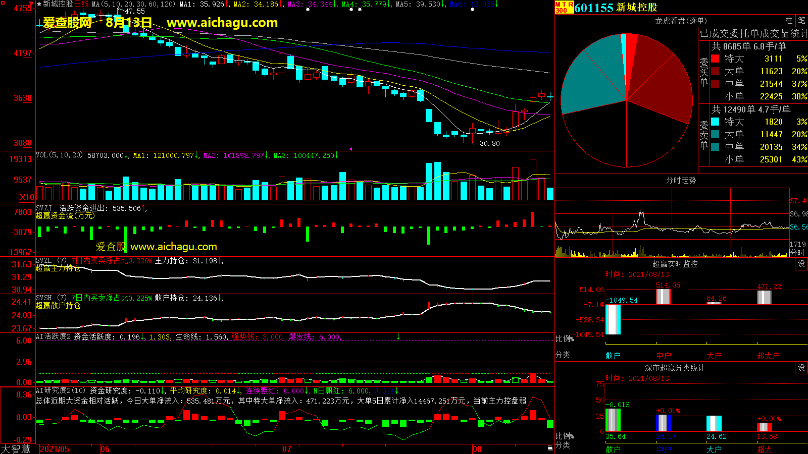Click the lock icon on the date axis
808x454 pixels.
pyautogui.click(x=550, y=448)
